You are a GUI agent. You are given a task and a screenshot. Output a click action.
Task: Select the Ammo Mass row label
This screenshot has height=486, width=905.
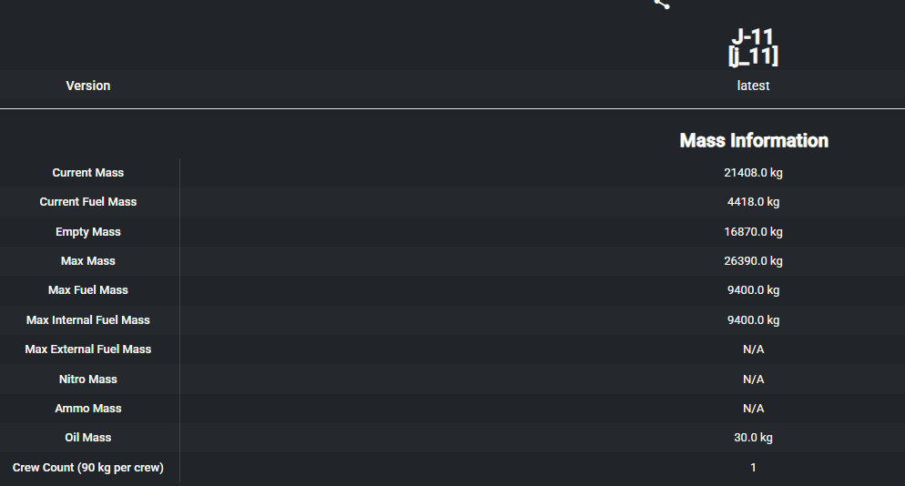point(88,409)
